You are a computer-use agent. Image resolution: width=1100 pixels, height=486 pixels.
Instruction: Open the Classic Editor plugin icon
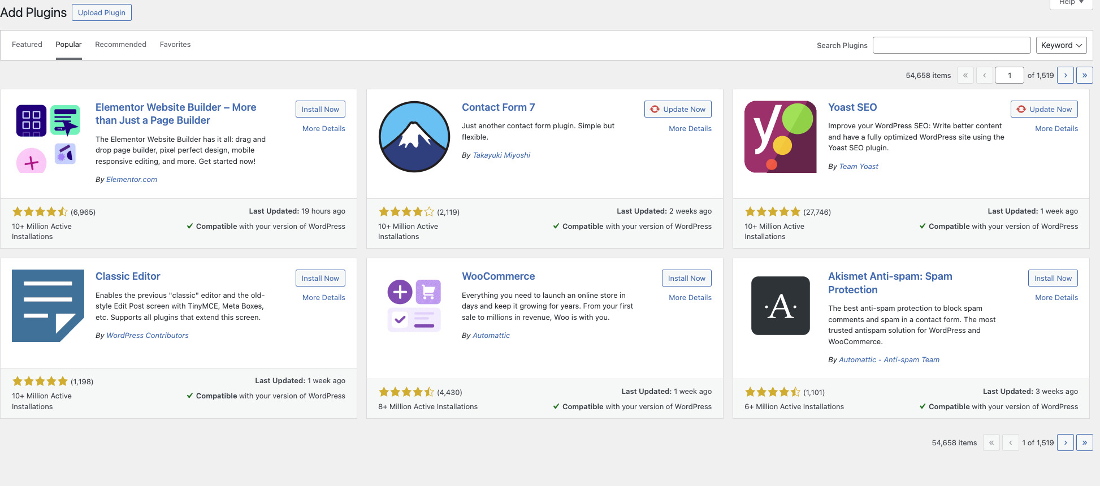(x=48, y=306)
